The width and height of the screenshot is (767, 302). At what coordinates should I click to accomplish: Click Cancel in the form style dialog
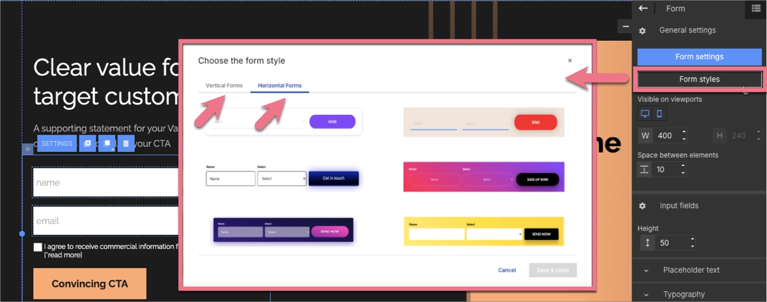pos(507,270)
